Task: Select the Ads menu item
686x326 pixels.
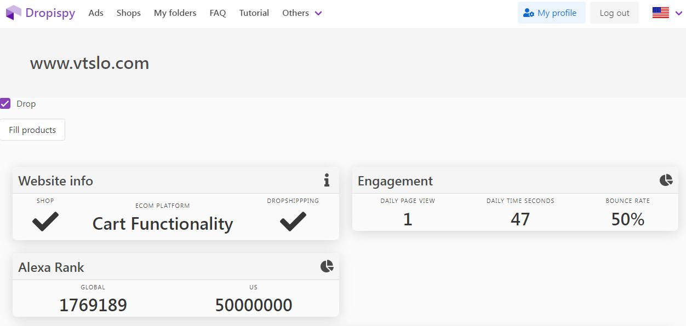Action: click(96, 13)
